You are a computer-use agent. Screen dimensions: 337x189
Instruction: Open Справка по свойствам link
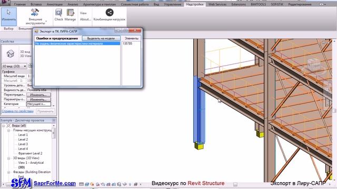click(17, 111)
